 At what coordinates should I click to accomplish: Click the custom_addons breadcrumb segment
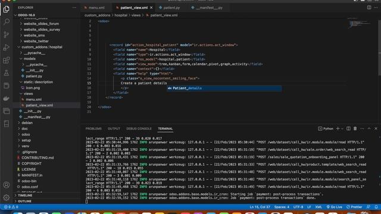[x=98, y=15]
